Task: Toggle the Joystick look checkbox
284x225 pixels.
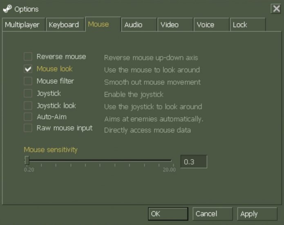Action: tap(28, 106)
